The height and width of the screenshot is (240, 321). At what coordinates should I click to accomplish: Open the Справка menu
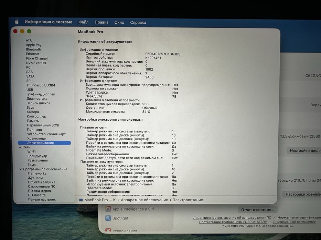[x=138, y=23]
